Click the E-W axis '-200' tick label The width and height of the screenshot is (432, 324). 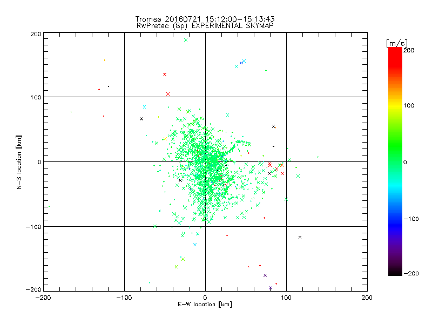point(43,298)
